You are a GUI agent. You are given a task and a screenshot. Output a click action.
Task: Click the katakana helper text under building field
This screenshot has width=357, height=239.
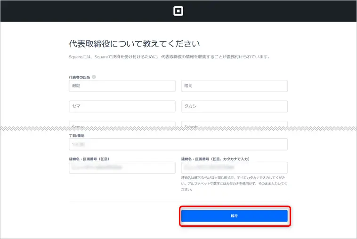coord(234,183)
